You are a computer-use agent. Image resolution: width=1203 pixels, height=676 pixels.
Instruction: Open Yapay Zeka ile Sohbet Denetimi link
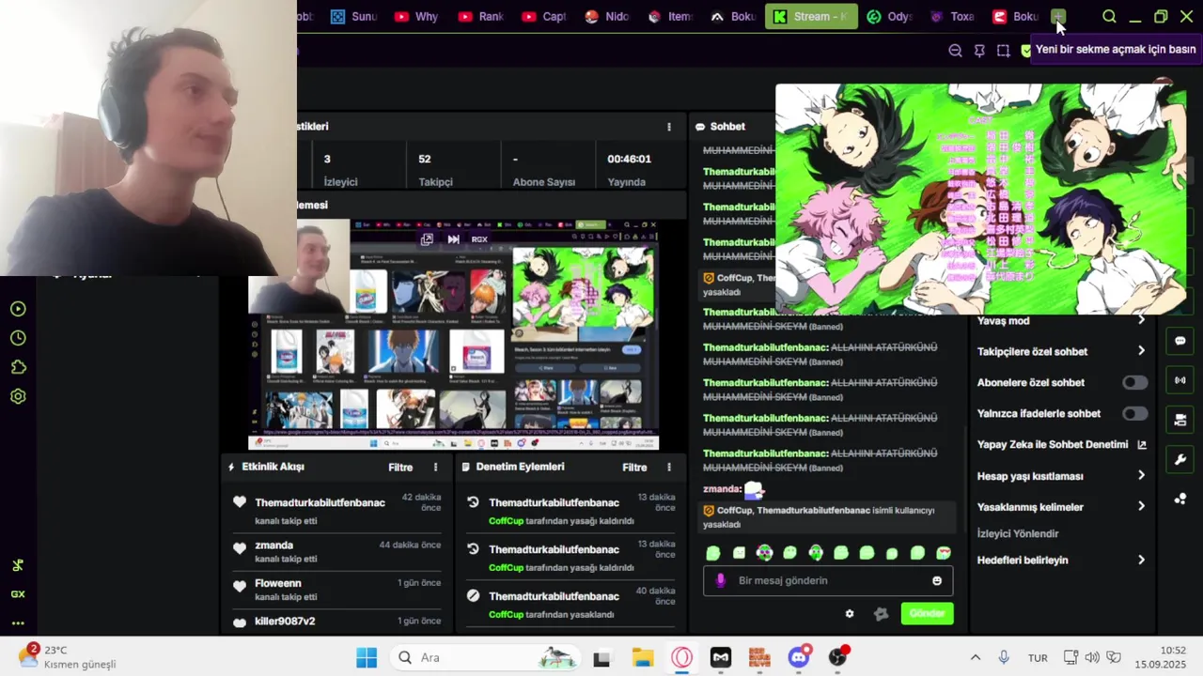(x=1062, y=444)
